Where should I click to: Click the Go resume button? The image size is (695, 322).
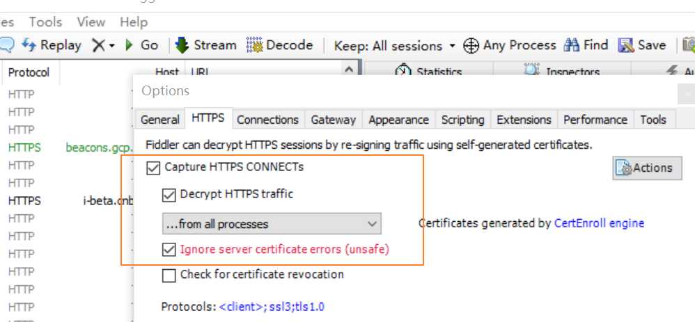pos(142,45)
